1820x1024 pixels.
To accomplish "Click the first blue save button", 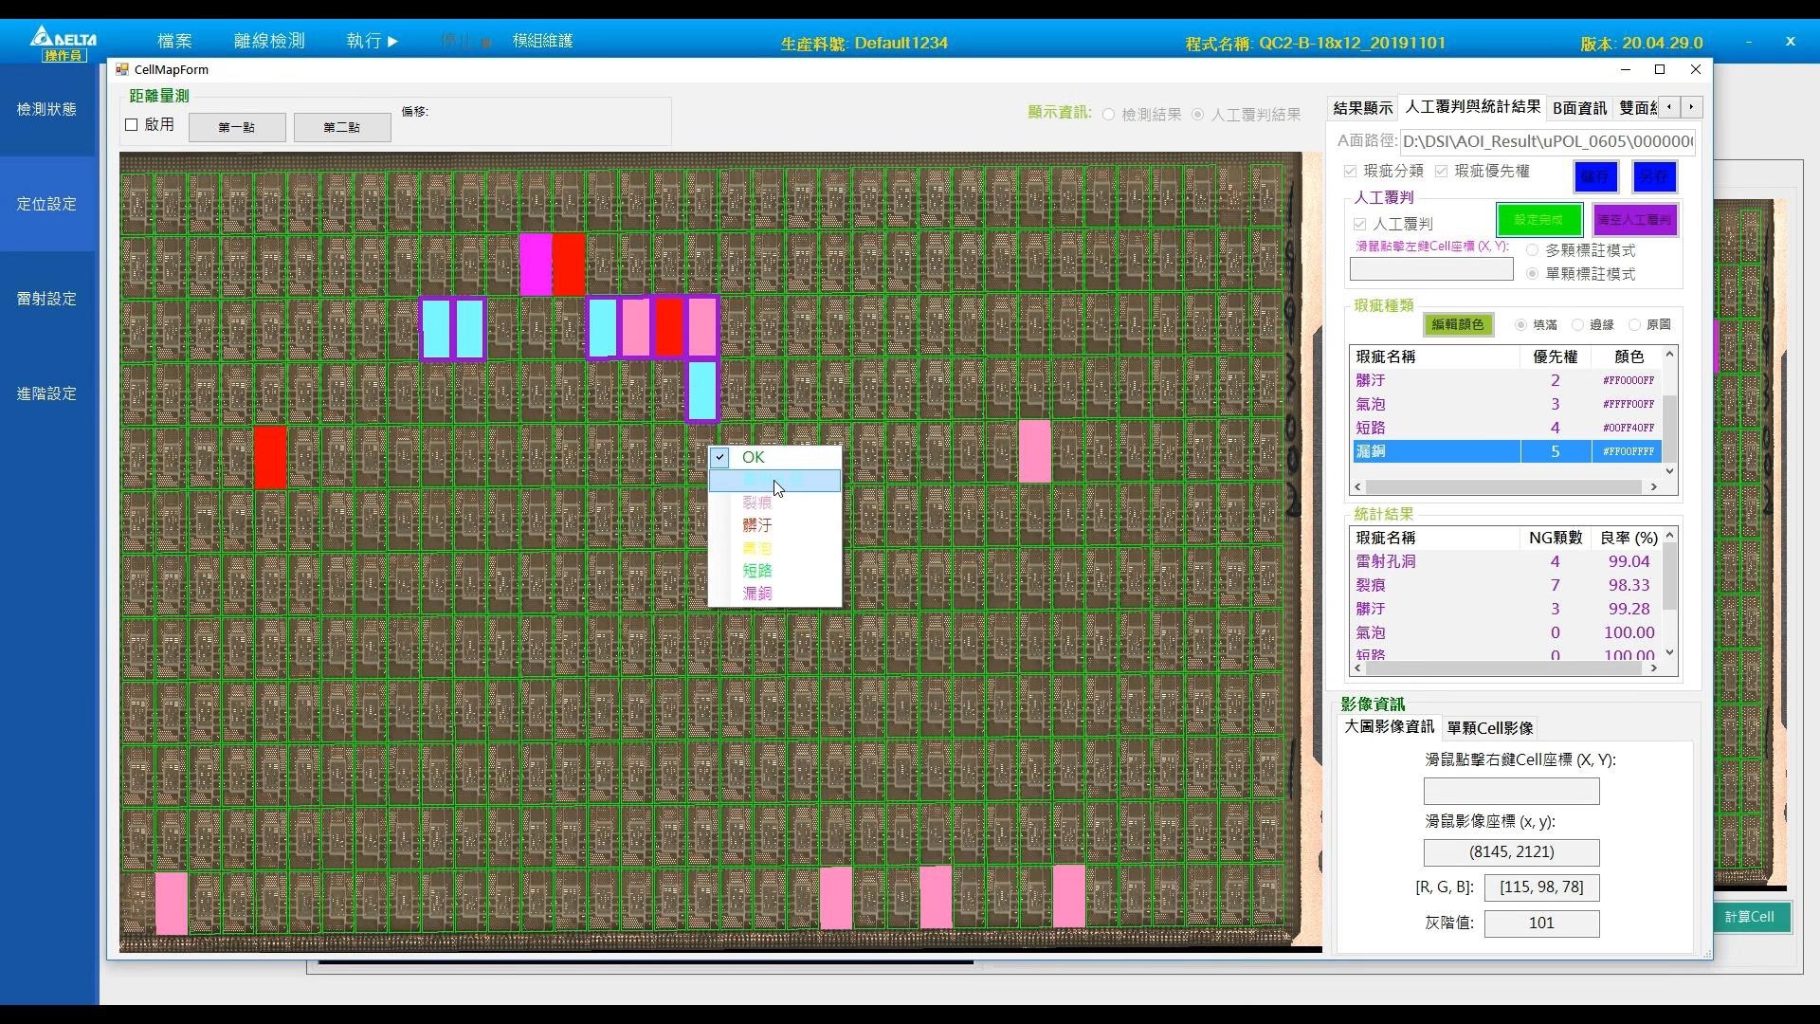I will tap(1595, 176).
